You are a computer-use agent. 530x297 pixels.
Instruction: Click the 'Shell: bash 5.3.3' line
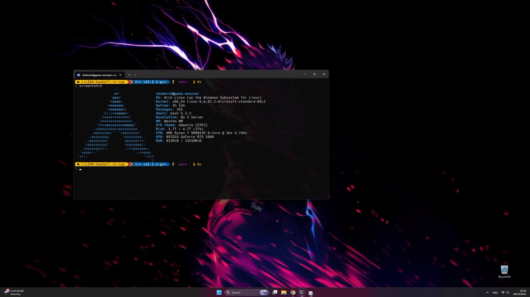click(x=174, y=113)
